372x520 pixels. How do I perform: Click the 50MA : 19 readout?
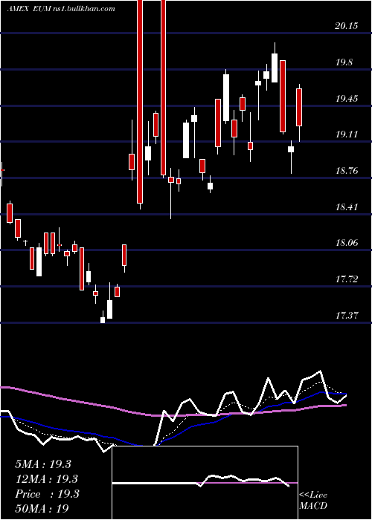coord(42,508)
